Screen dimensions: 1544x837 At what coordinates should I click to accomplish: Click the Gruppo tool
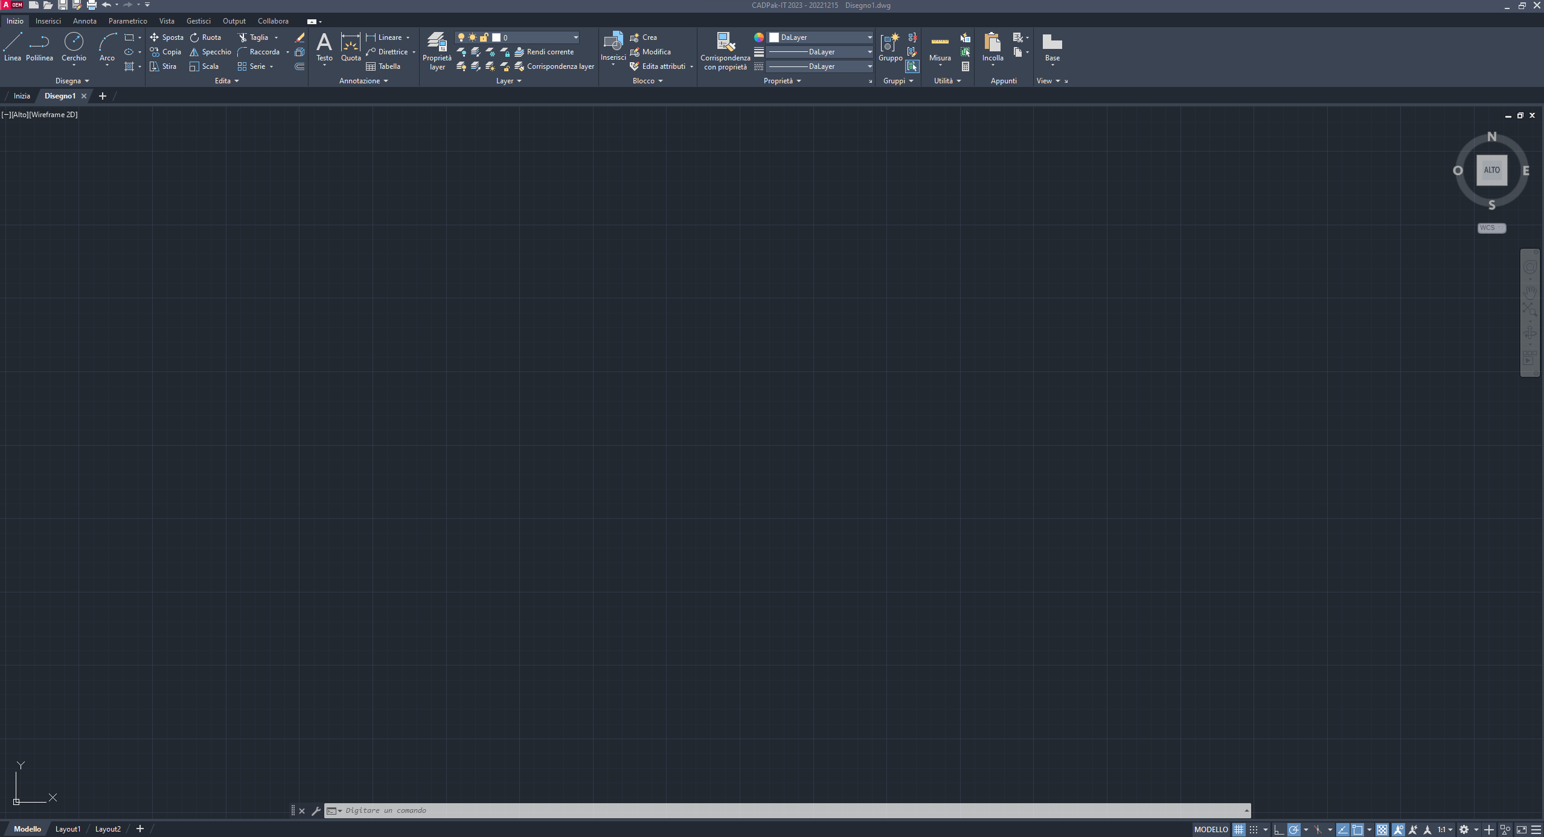click(x=890, y=47)
